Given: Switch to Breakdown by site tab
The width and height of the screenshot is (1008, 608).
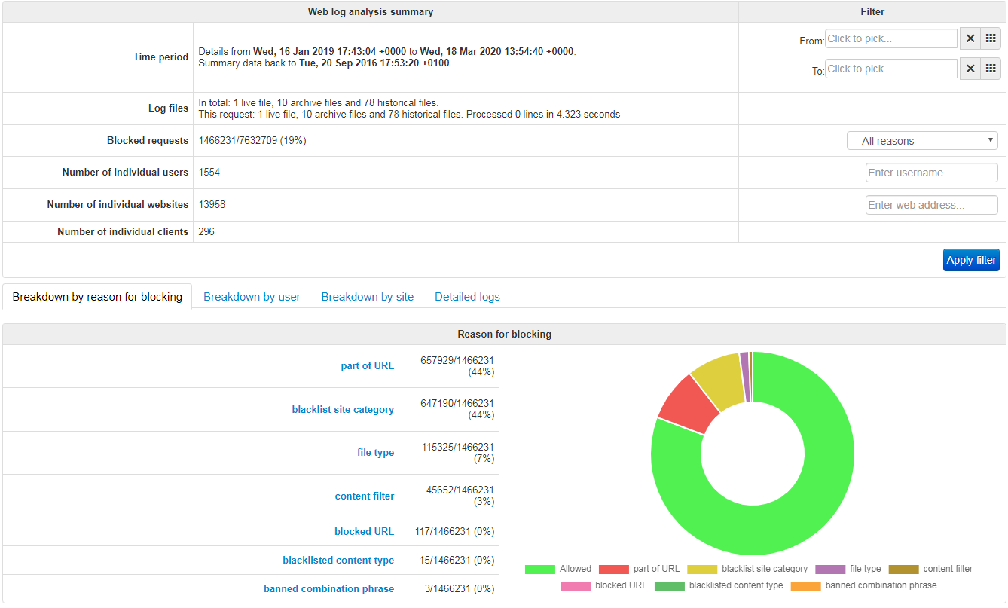Looking at the screenshot, I should coord(367,297).
